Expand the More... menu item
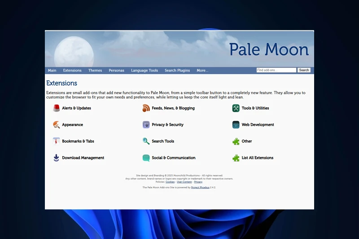The height and width of the screenshot is (239, 359). [202, 70]
